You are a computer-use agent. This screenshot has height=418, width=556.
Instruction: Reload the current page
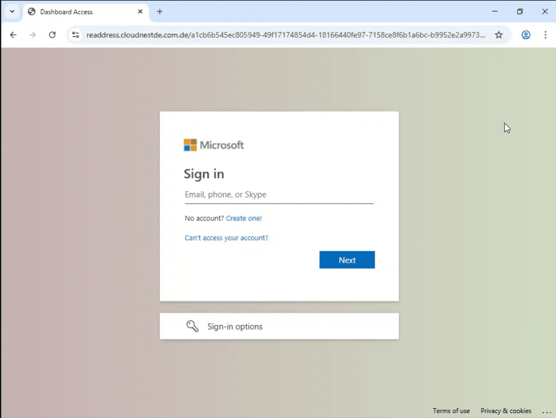point(52,35)
